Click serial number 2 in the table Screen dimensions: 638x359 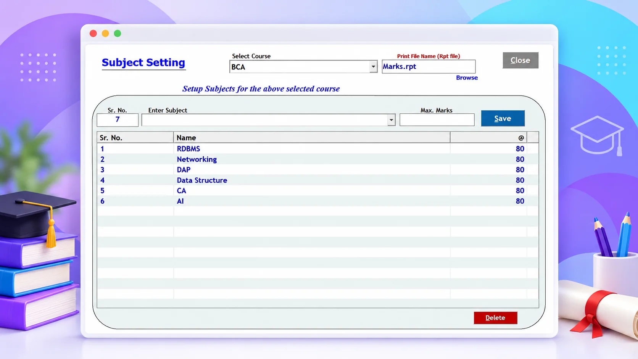pyautogui.click(x=102, y=159)
